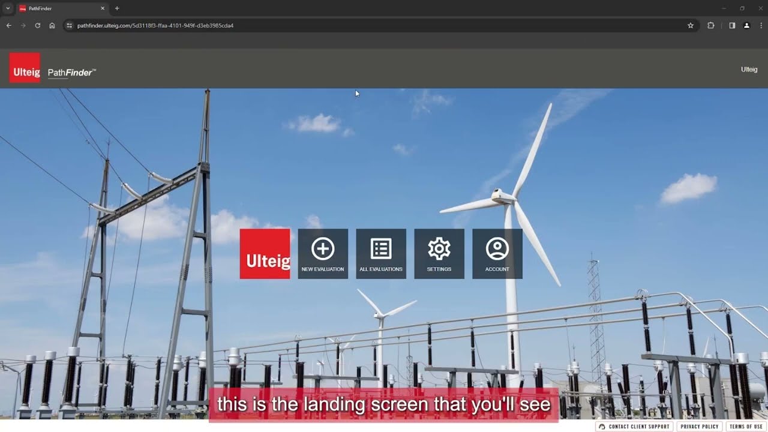The height and width of the screenshot is (432, 768).
Task: Open the Account tile
Action: tap(497, 254)
